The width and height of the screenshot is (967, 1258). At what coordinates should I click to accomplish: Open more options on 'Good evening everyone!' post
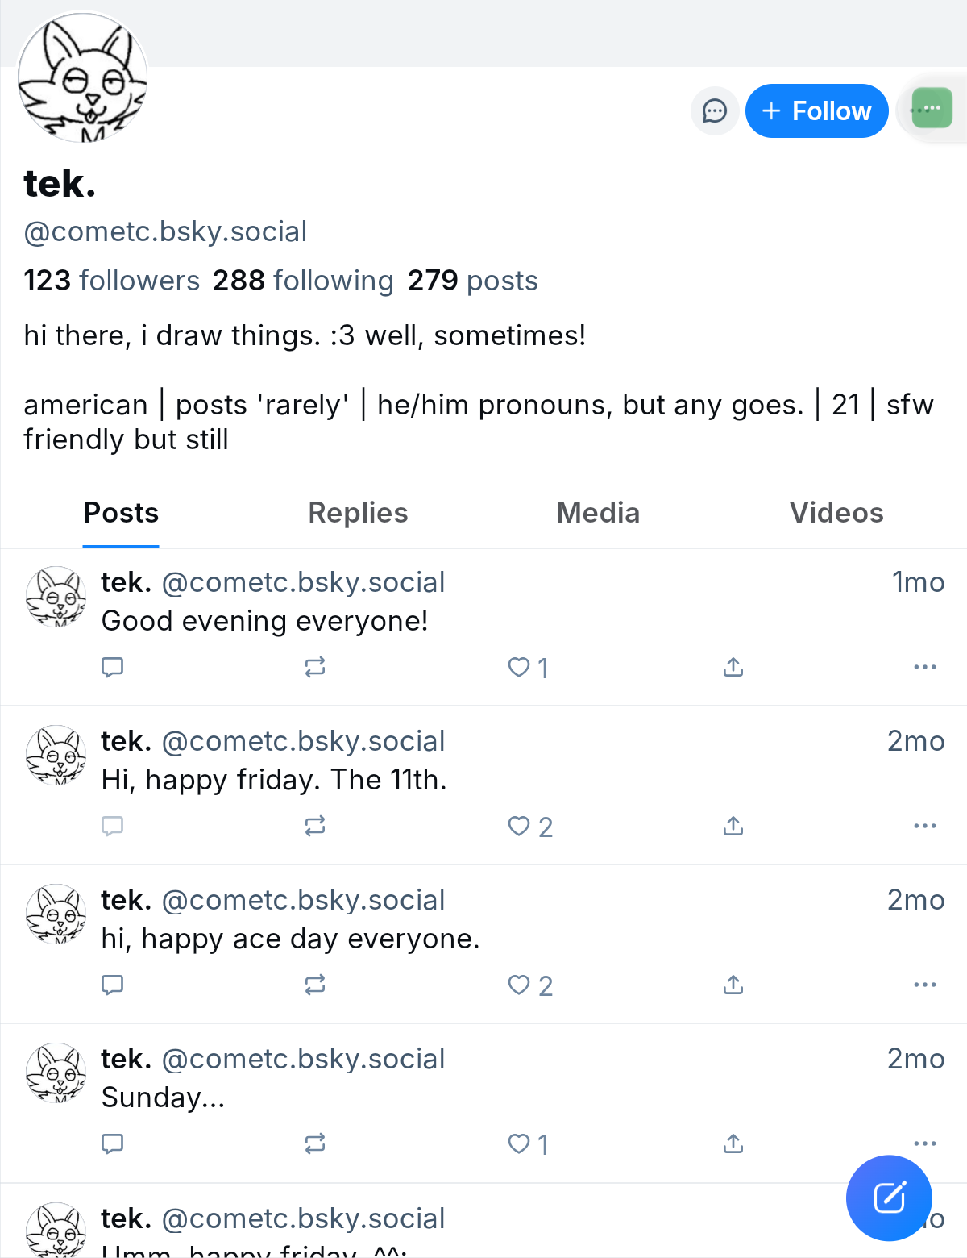(924, 667)
